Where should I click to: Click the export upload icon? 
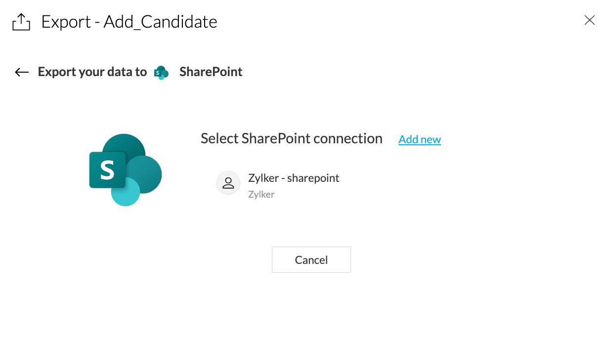coord(21,22)
